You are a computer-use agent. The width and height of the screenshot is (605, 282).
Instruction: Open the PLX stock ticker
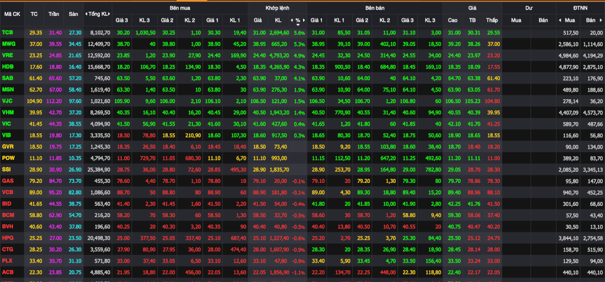pyautogui.click(x=7, y=261)
